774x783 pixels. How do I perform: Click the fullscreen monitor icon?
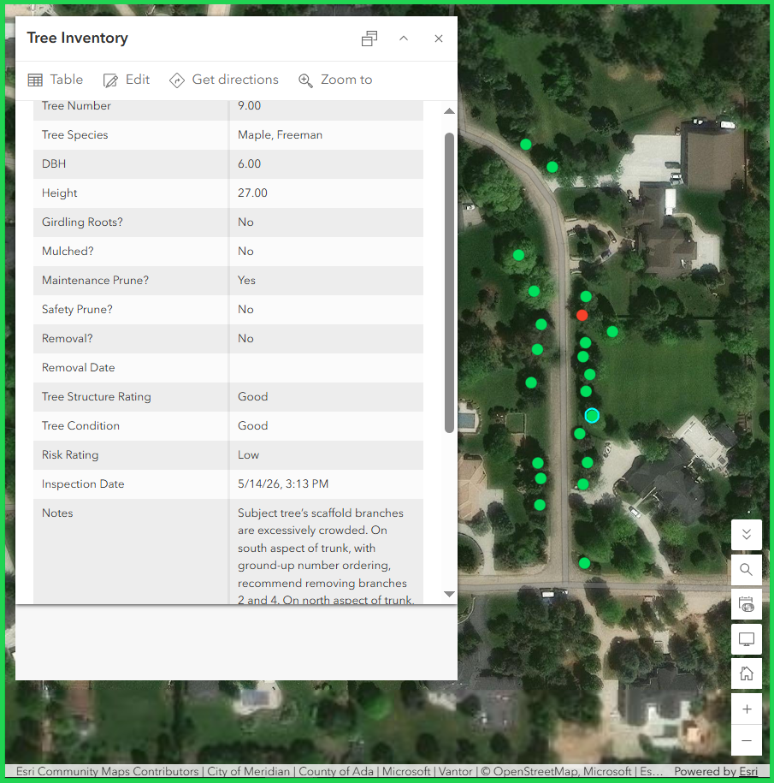click(746, 639)
